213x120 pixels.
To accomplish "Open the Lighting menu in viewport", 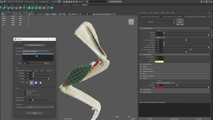I will coord(14,12).
